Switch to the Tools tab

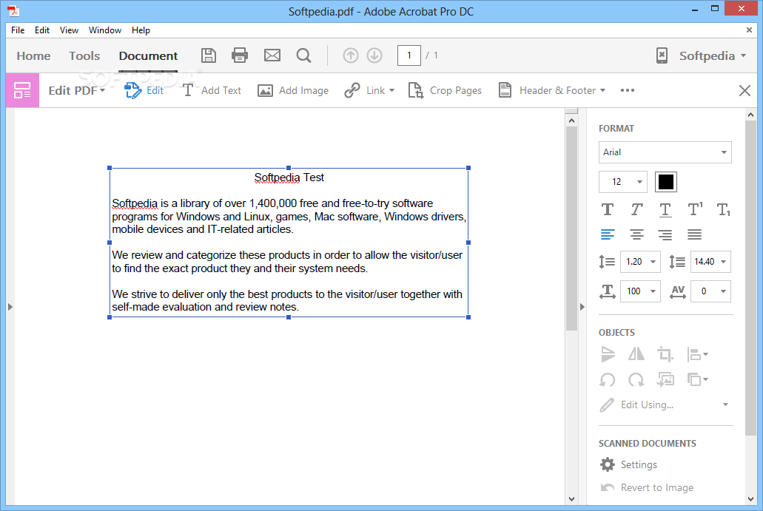(84, 56)
